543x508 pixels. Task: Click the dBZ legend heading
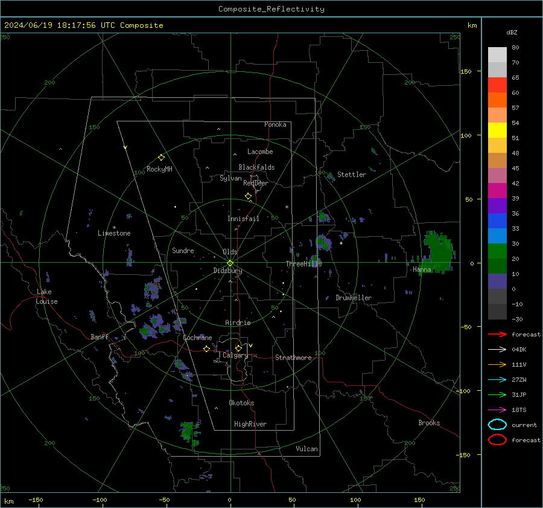click(x=512, y=32)
